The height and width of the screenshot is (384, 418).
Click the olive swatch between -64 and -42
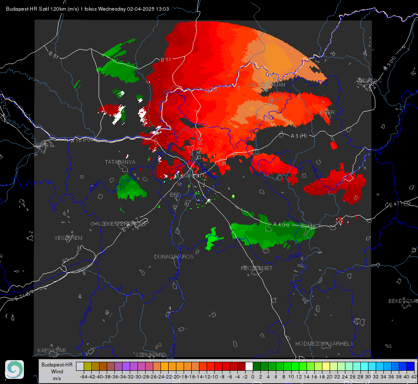(x=88, y=366)
